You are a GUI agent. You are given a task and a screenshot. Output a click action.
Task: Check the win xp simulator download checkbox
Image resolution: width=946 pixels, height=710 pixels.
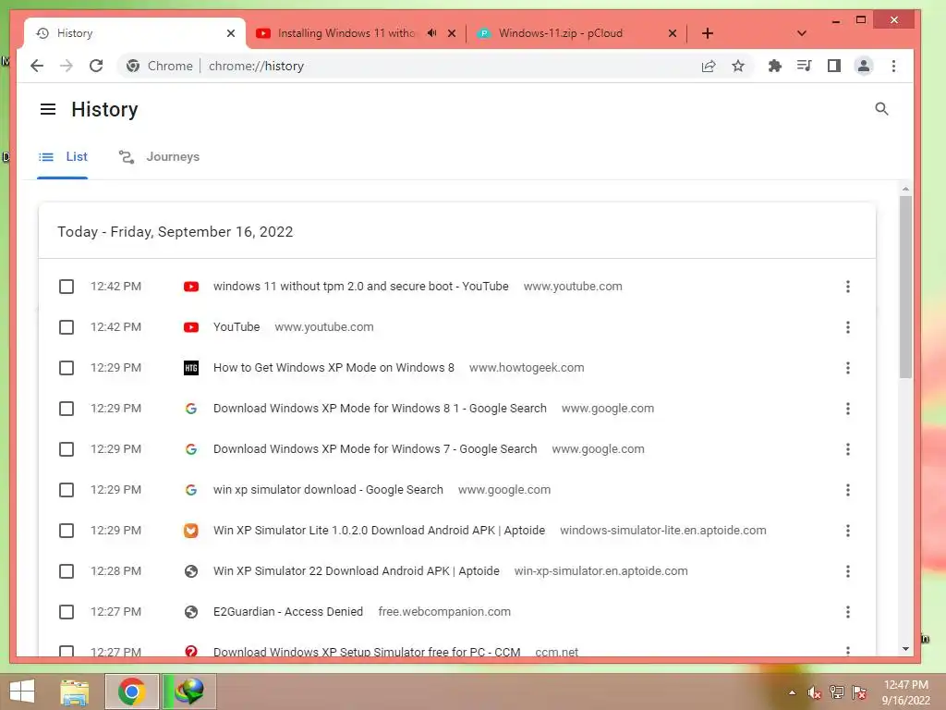[67, 490]
